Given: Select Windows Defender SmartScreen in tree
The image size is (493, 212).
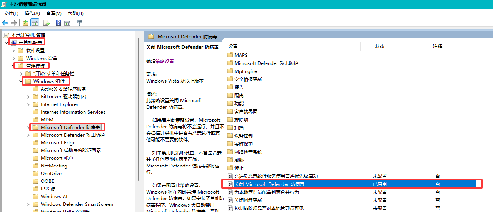Looking at the screenshot, I should coord(77,204).
